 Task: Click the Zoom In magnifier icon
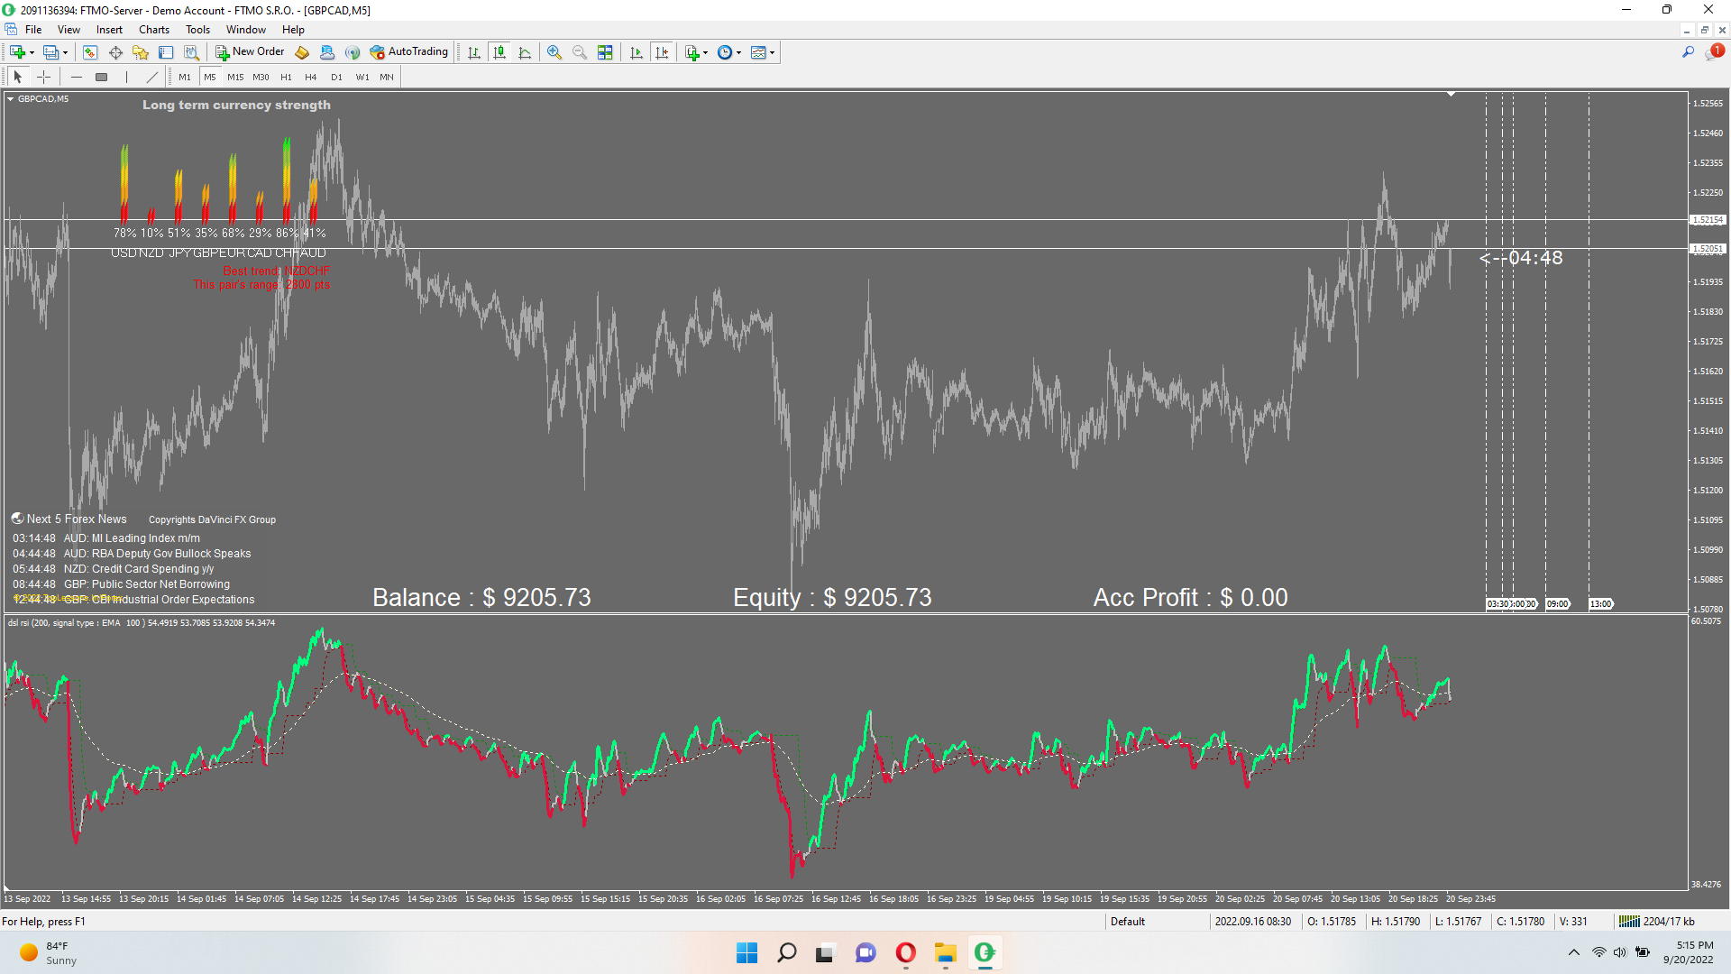pos(554,52)
